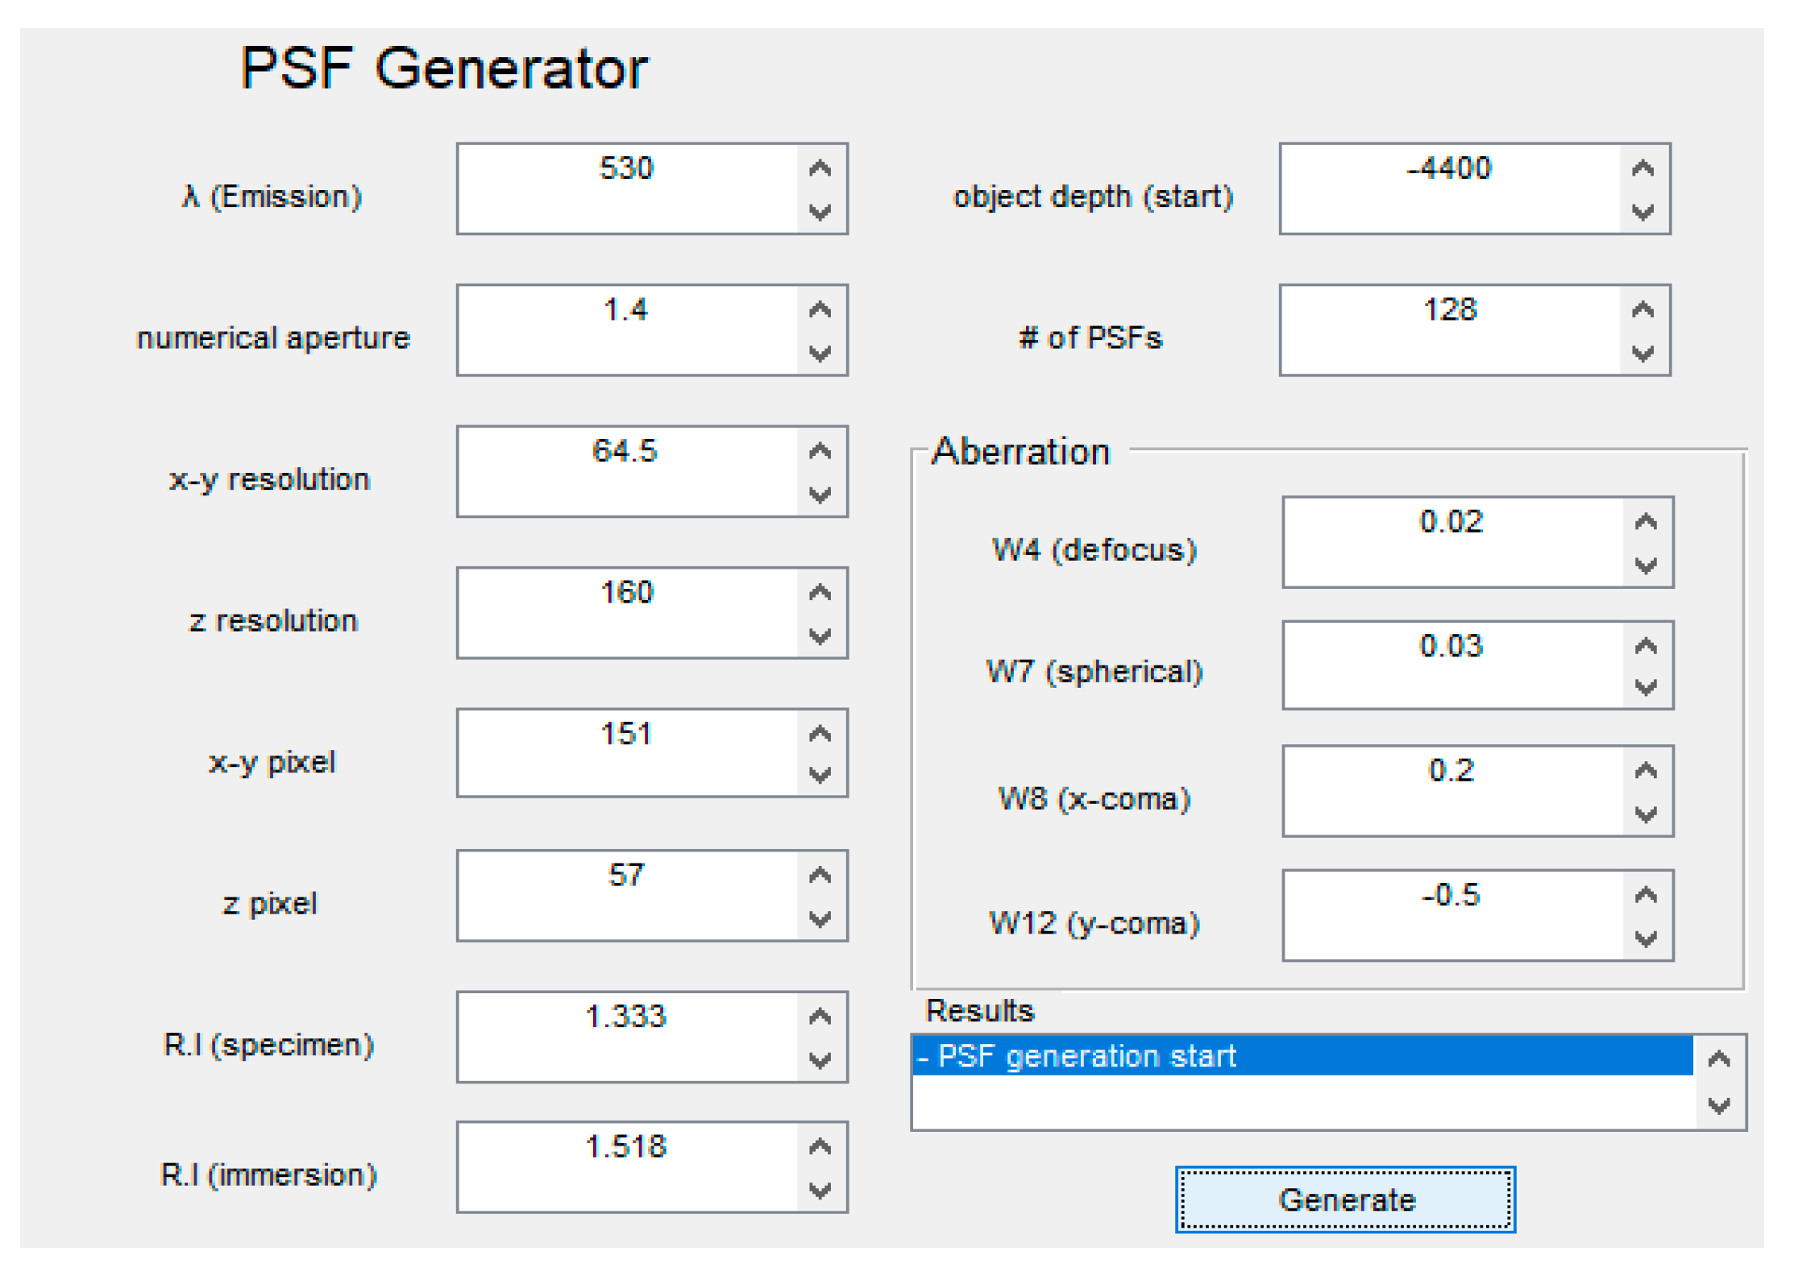
Task: Raise R.I (specimen) with the up arrow
Action: [x=820, y=1016]
